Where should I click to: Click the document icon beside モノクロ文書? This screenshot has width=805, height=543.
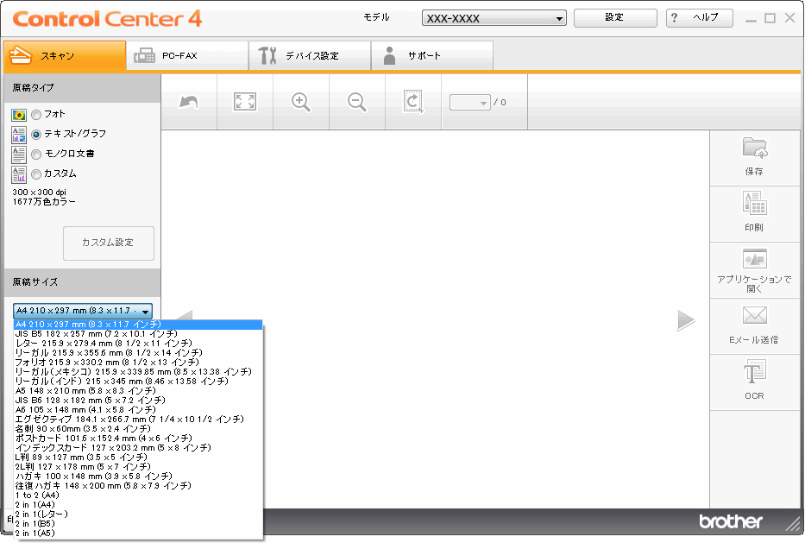tap(19, 155)
